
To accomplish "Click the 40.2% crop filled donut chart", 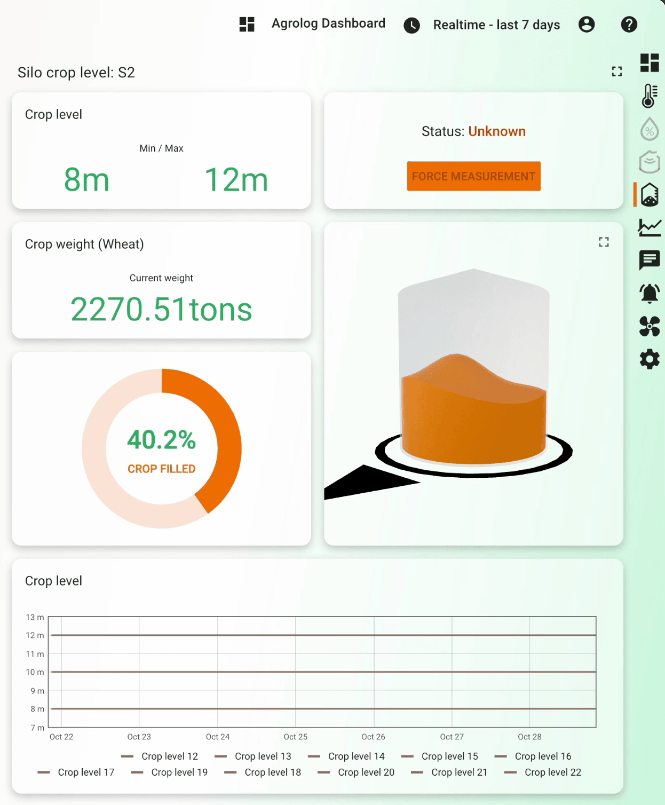I will 161,448.
